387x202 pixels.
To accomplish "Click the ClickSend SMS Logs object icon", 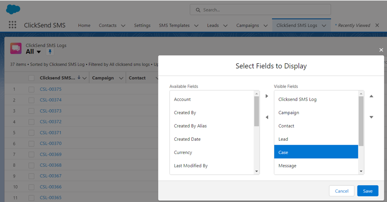I will tap(16, 48).
